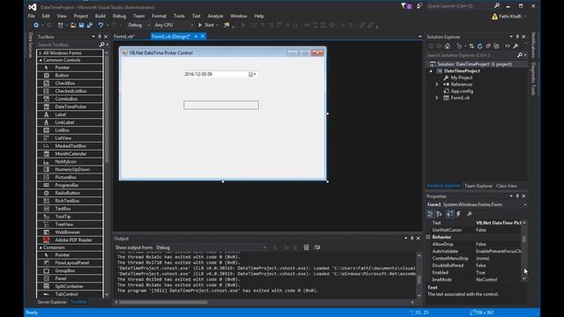The height and width of the screenshot is (317, 564).
Task: Open the File menu
Action: tap(32, 16)
